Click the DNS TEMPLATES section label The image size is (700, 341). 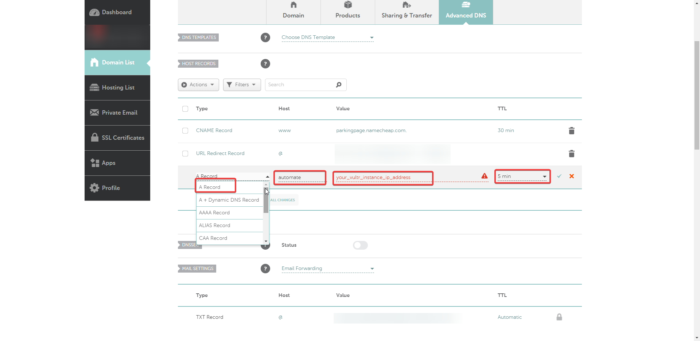point(199,37)
